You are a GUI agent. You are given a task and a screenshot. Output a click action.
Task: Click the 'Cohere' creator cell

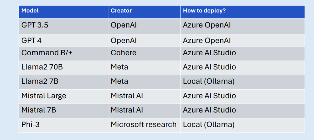coord(144,53)
